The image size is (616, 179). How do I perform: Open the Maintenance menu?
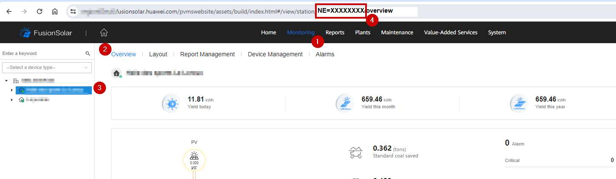click(x=397, y=33)
